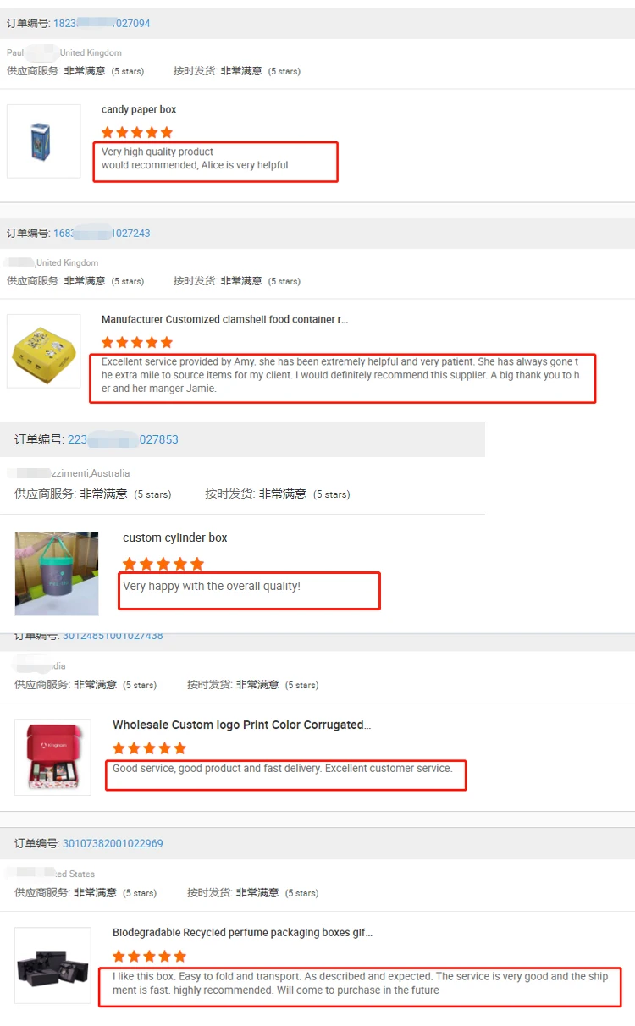Viewport: 635px width, 1026px height.
Task: Click the candy paper box title
Action: tap(139, 109)
